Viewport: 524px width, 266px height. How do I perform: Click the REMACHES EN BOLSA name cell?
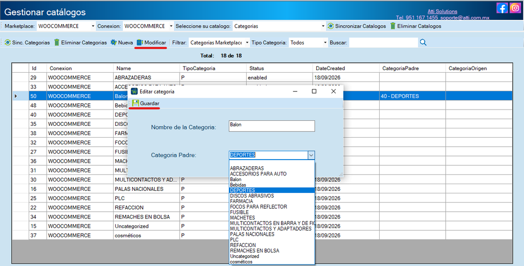[x=146, y=217]
